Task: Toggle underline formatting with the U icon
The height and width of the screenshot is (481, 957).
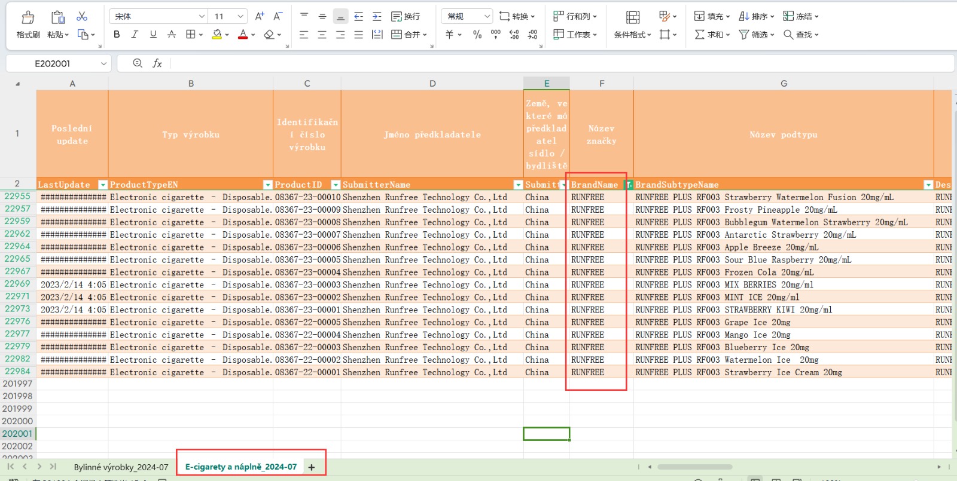Action: click(x=153, y=35)
